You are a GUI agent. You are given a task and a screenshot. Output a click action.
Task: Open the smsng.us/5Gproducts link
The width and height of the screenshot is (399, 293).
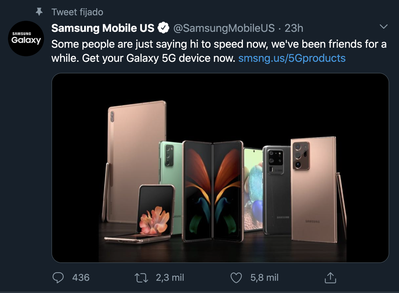(292, 58)
